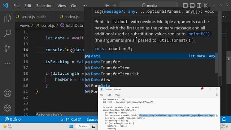Viewport: 231px width, 130px height.
Task: Go back with the left arrow
Action: [x=107, y=6]
